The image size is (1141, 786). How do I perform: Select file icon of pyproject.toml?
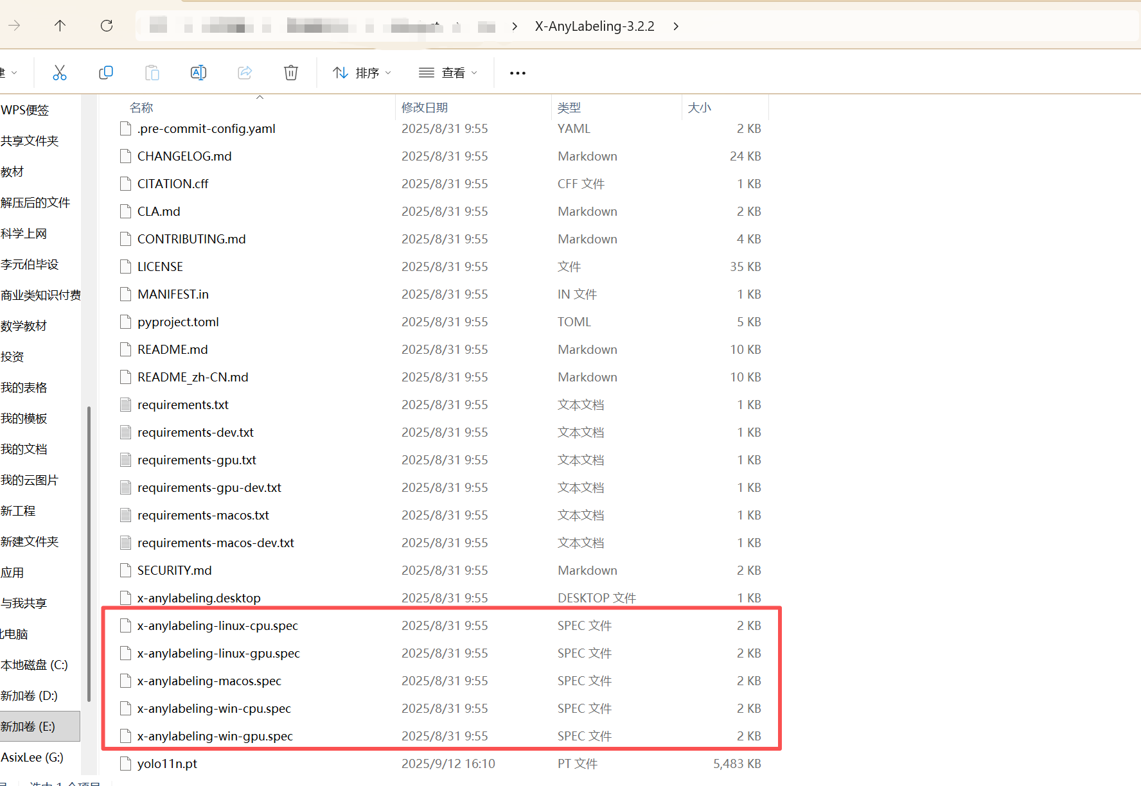click(x=126, y=322)
